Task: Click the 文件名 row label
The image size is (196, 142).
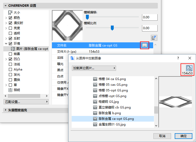Action: 62,45
